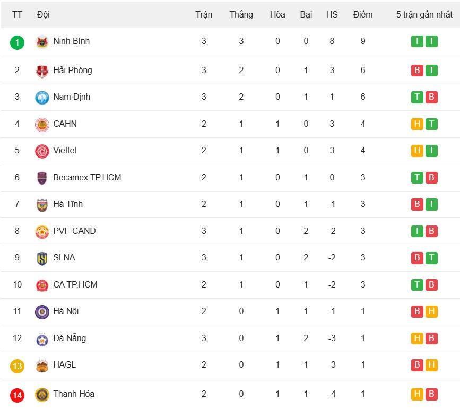Click the Hà Nội club crest

pyautogui.click(x=42, y=312)
